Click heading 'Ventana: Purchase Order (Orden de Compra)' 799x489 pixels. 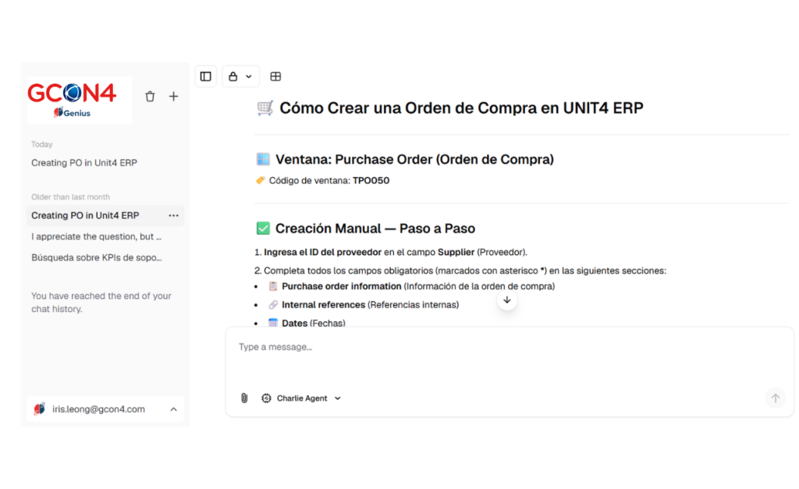414,159
